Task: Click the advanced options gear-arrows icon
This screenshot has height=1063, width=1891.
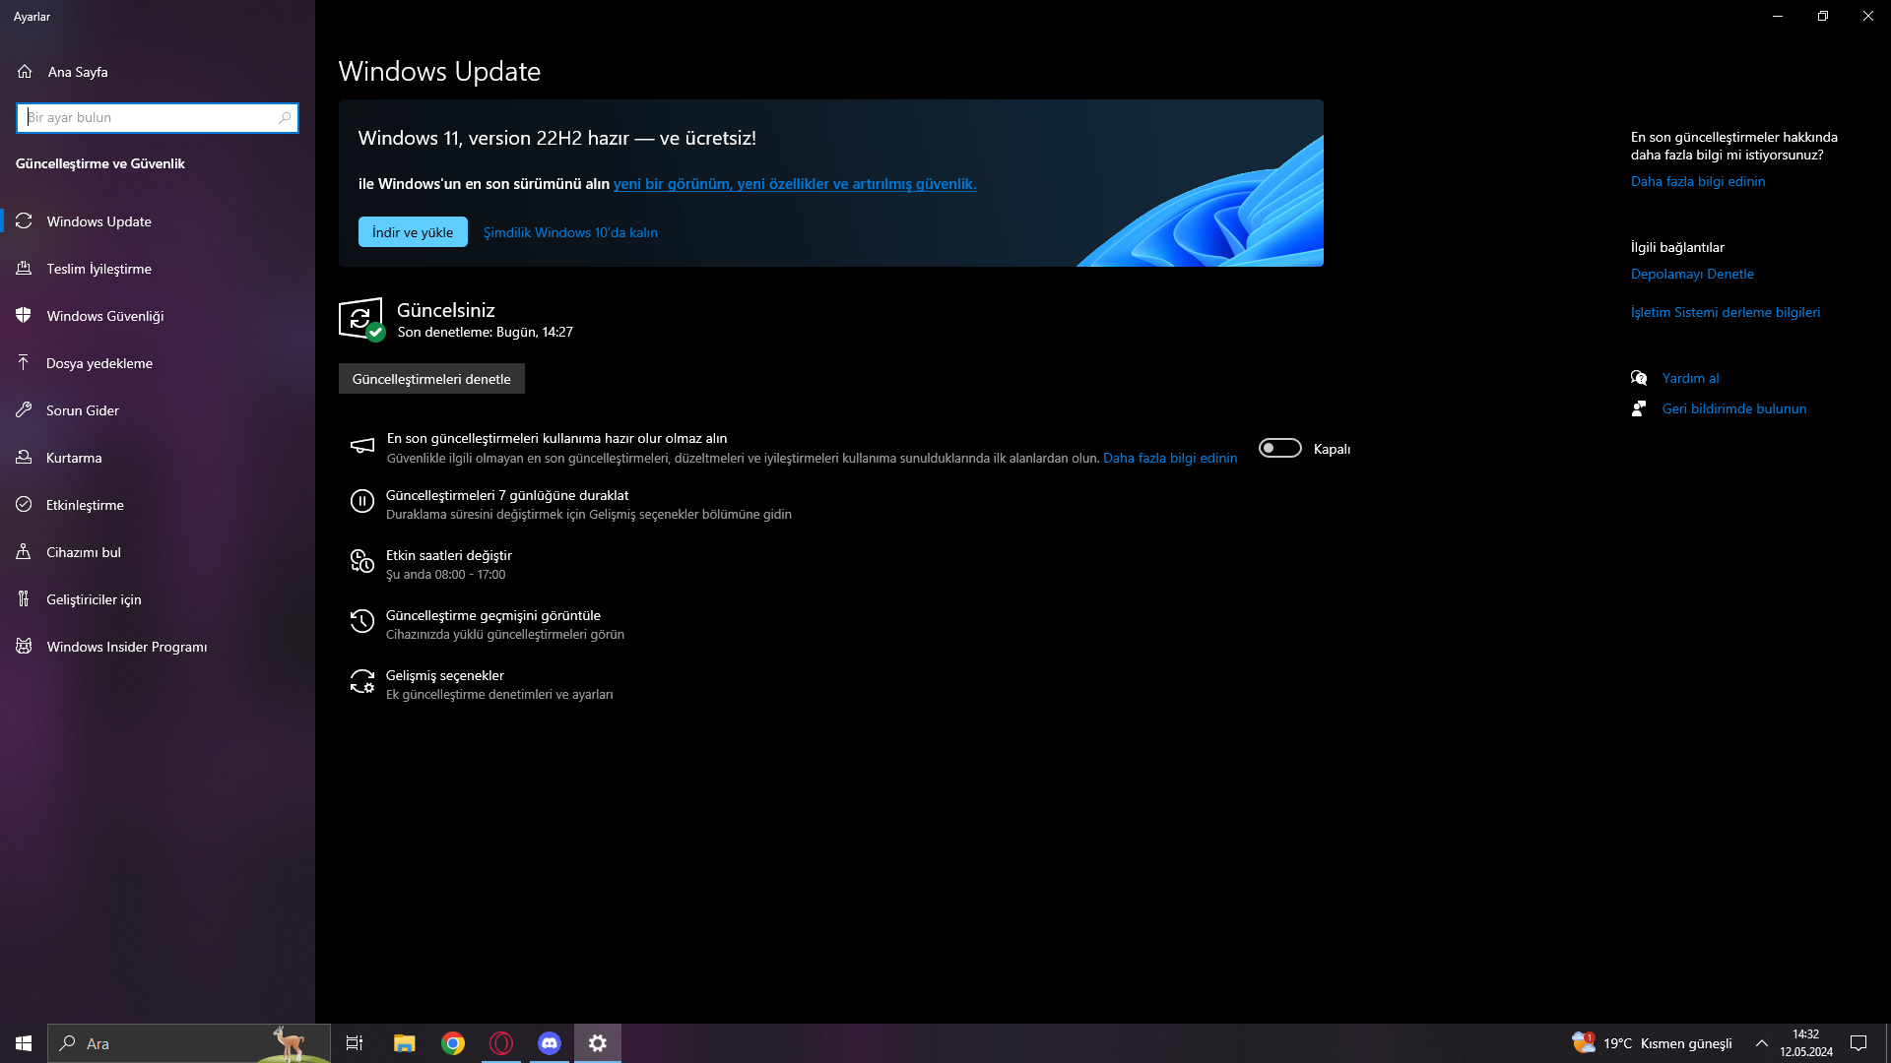Action: point(361,681)
